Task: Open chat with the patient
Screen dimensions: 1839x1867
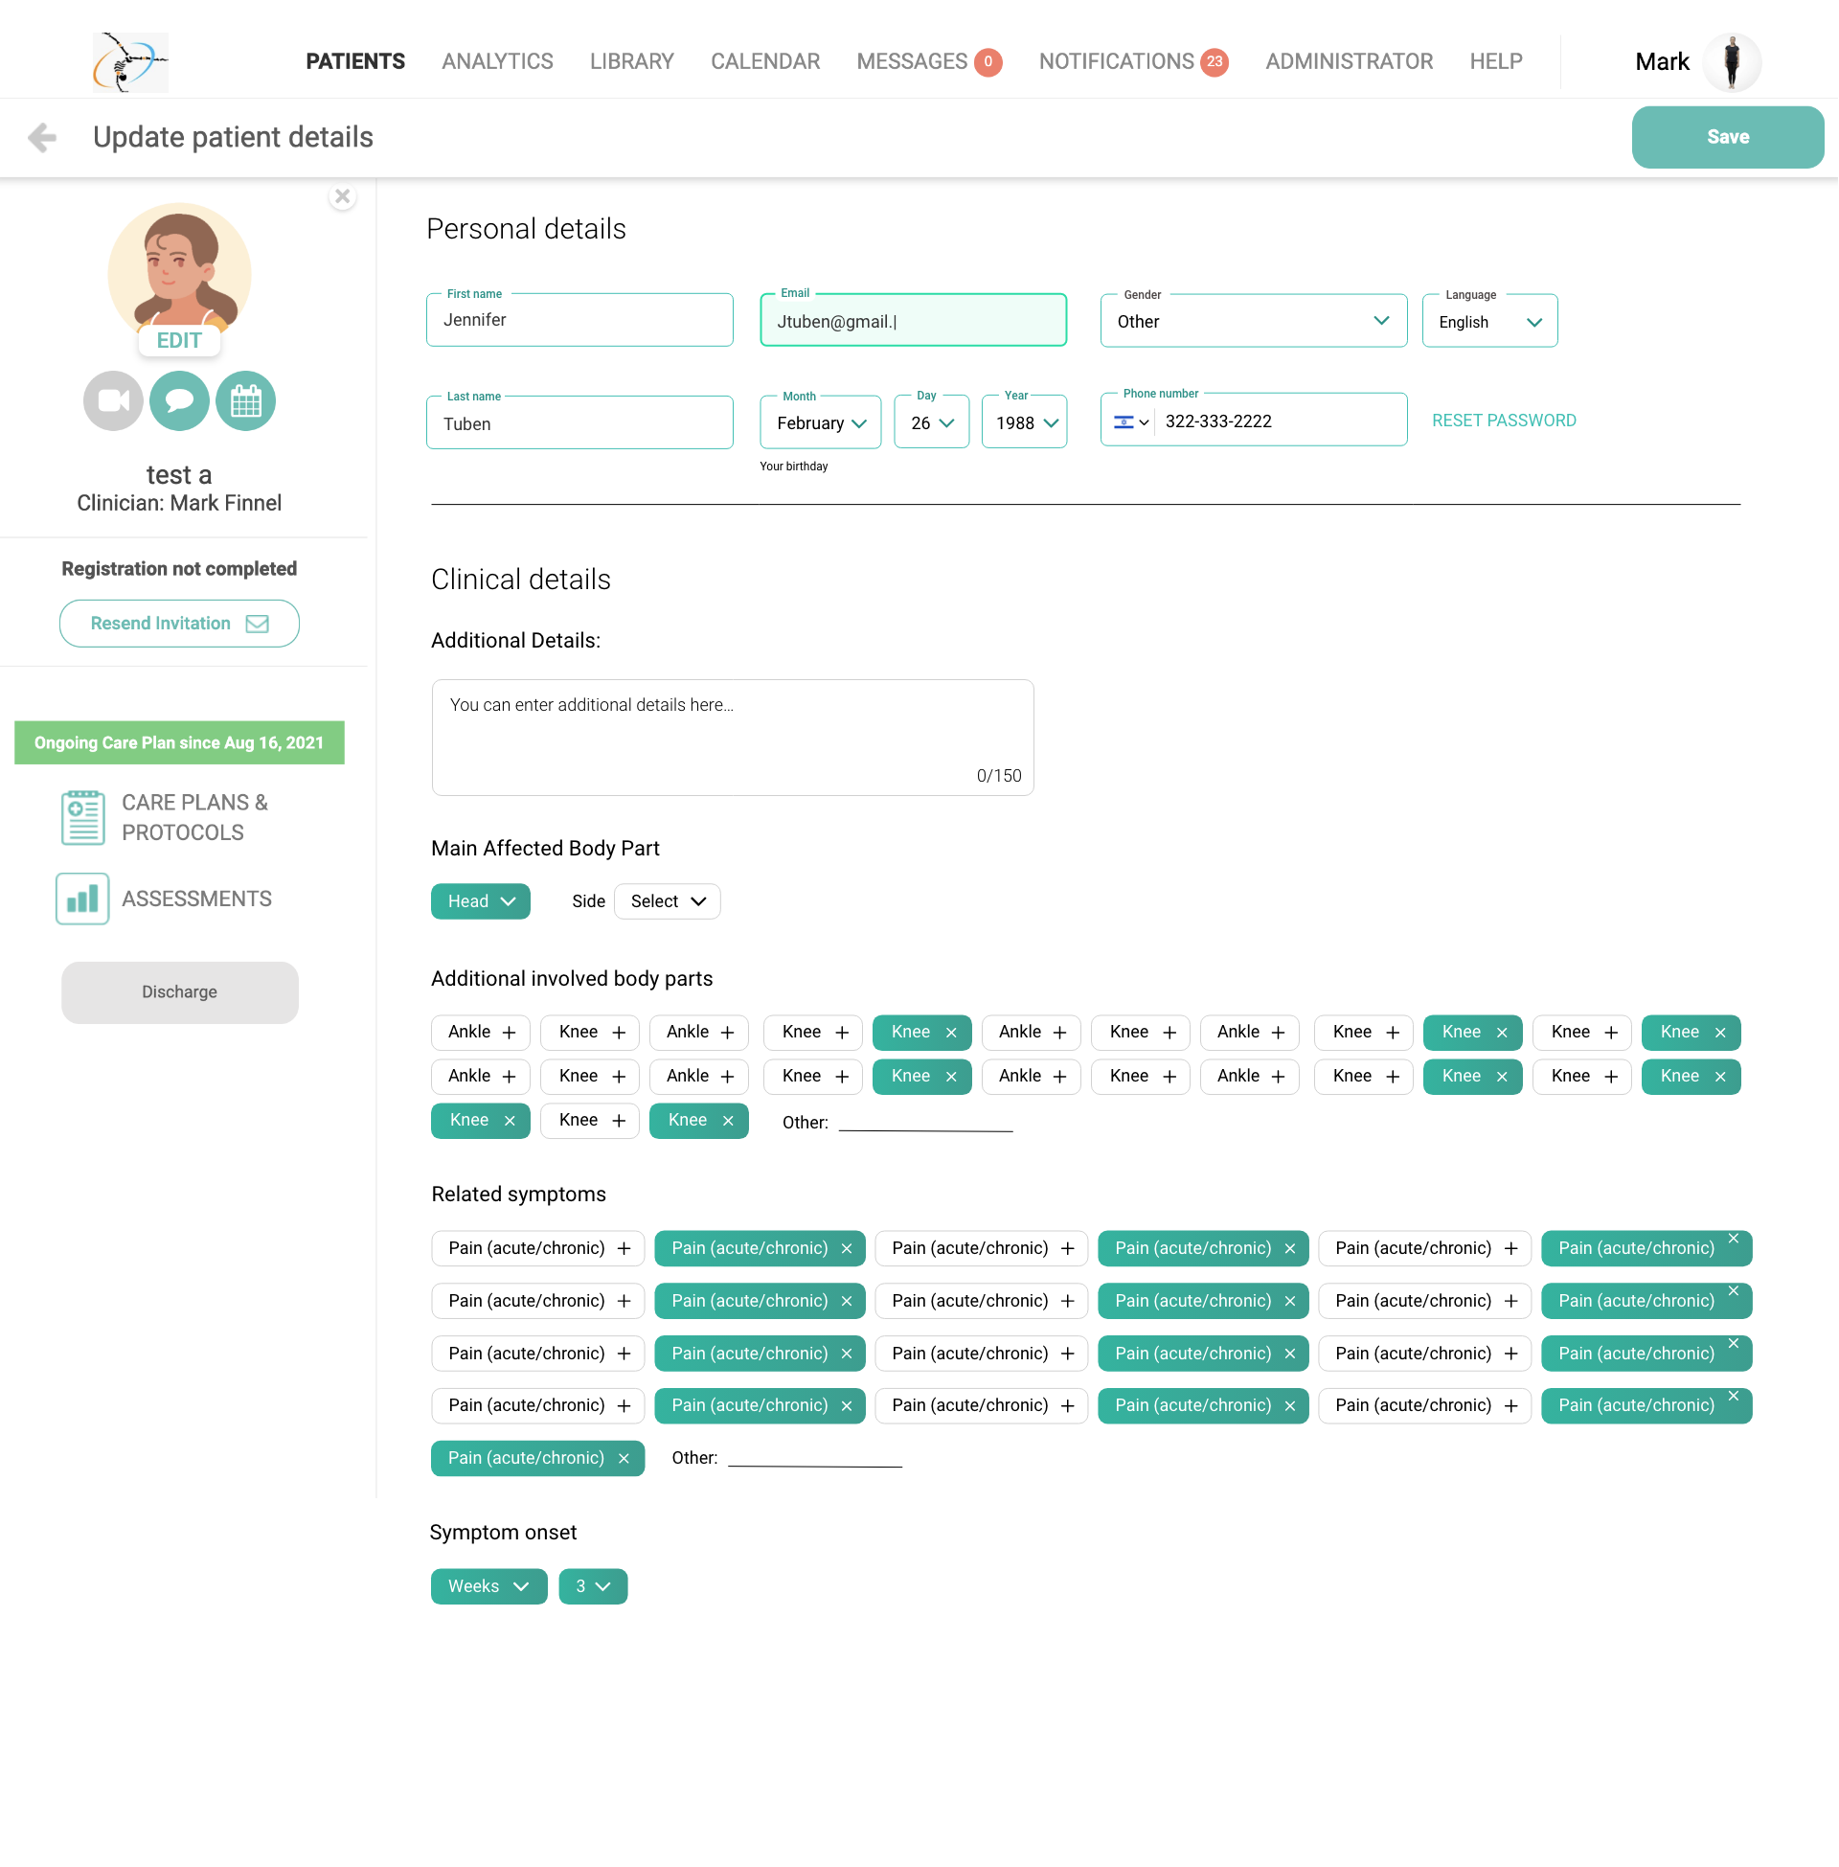Action: [x=180, y=400]
